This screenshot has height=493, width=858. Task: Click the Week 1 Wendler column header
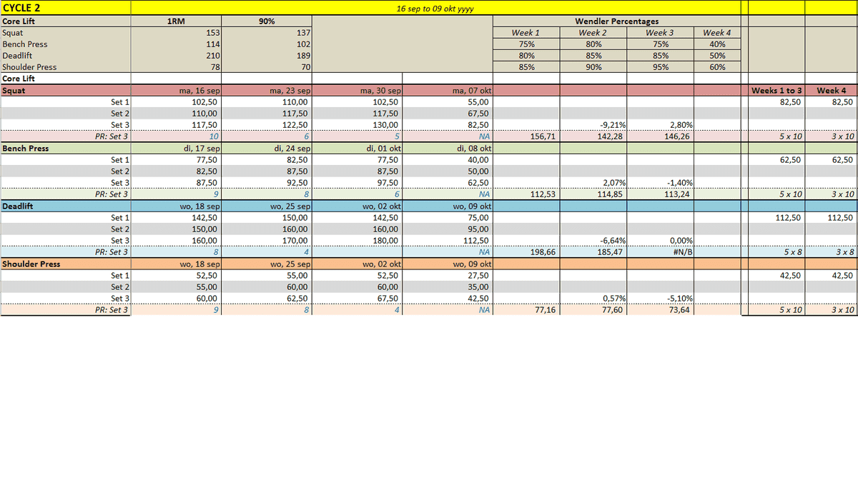[527, 33]
